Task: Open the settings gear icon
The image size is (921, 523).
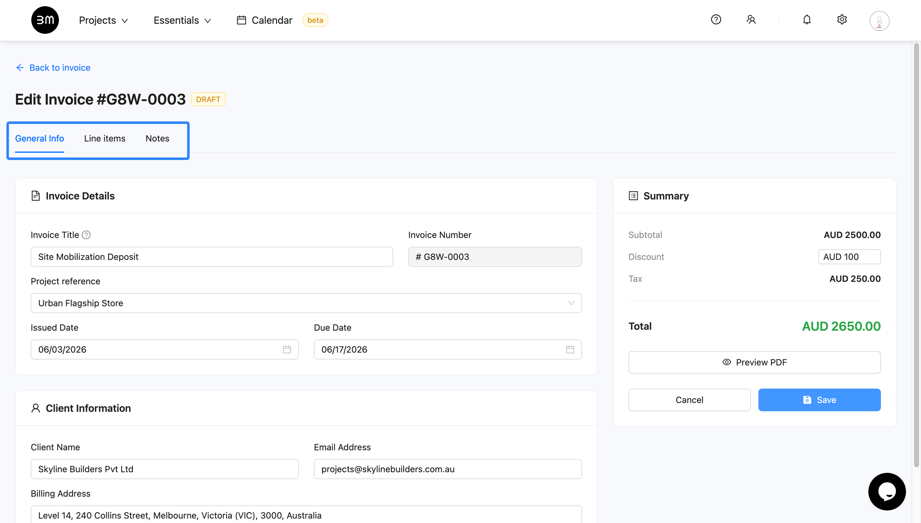Action: pyautogui.click(x=842, y=19)
